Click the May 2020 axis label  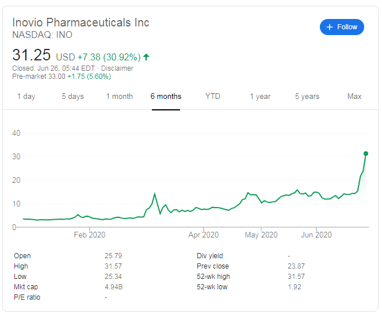point(261,235)
